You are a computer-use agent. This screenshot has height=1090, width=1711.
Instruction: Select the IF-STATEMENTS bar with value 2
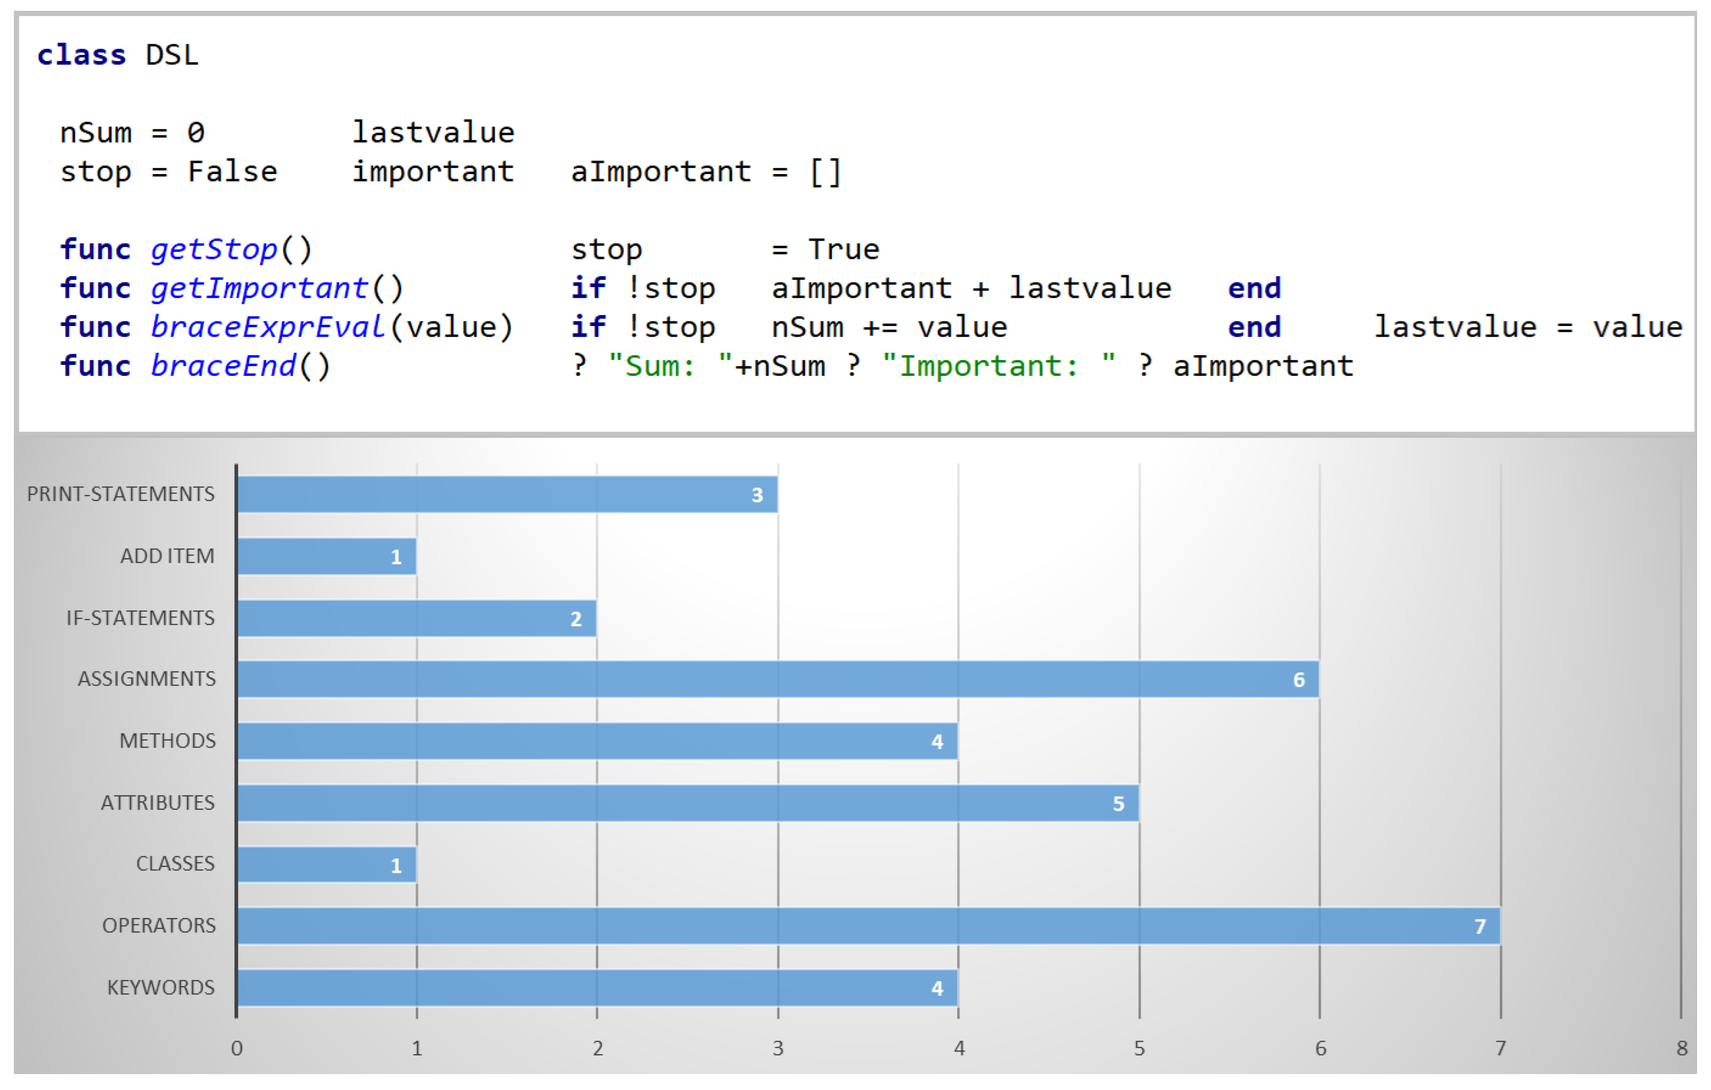click(x=416, y=618)
